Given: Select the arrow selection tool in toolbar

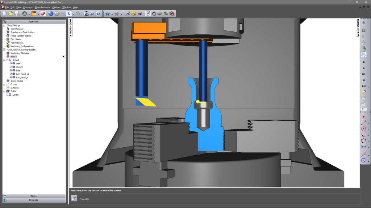Looking at the screenshot, I should tap(69, 14).
